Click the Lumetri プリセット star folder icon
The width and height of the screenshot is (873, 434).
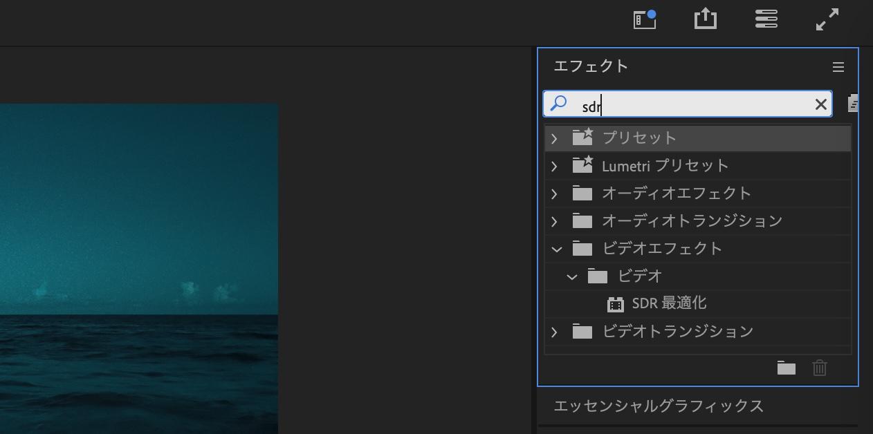click(582, 164)
